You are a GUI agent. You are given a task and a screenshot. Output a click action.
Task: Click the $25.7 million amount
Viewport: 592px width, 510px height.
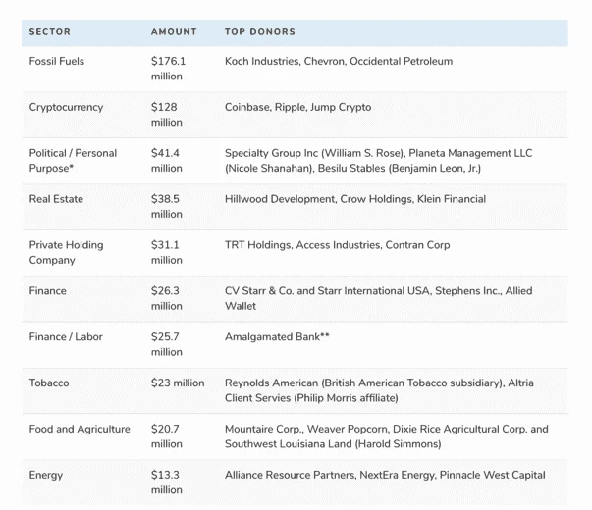coord(167,345)
